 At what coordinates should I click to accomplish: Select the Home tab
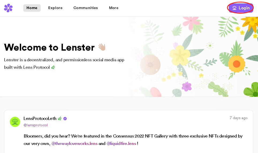[x=32, y=8]
